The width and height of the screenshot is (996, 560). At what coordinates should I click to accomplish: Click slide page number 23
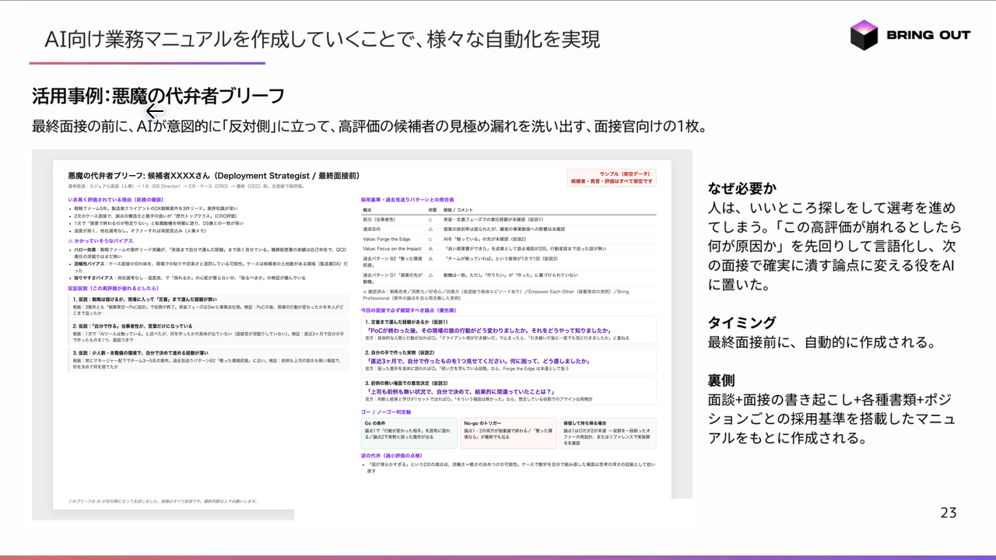[x=949, y=512]
